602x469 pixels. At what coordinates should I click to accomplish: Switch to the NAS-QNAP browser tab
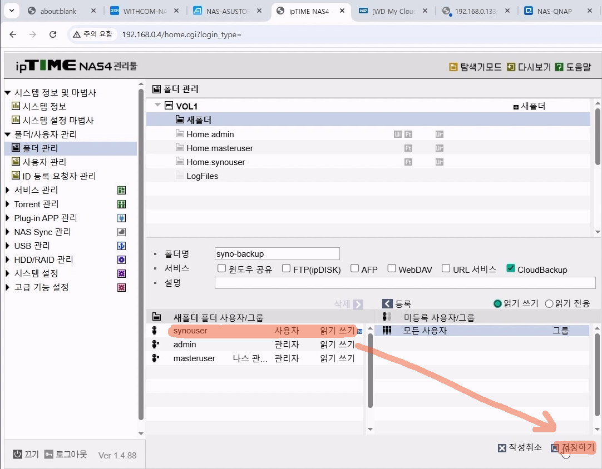[554, 11]
